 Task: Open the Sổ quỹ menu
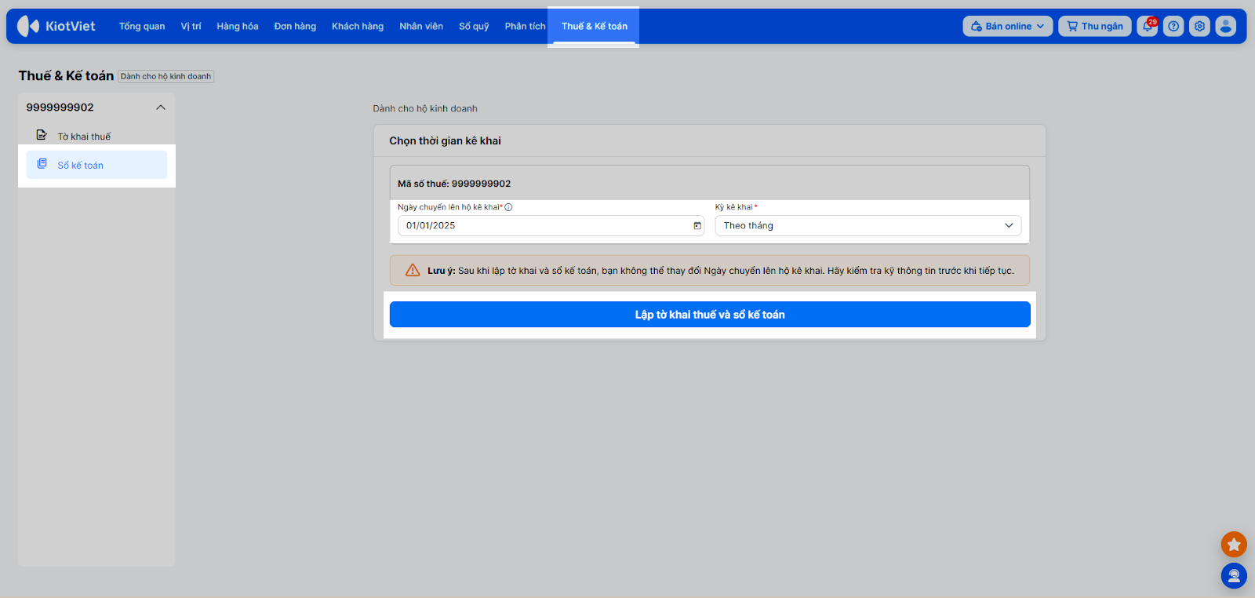pos(474,26)
